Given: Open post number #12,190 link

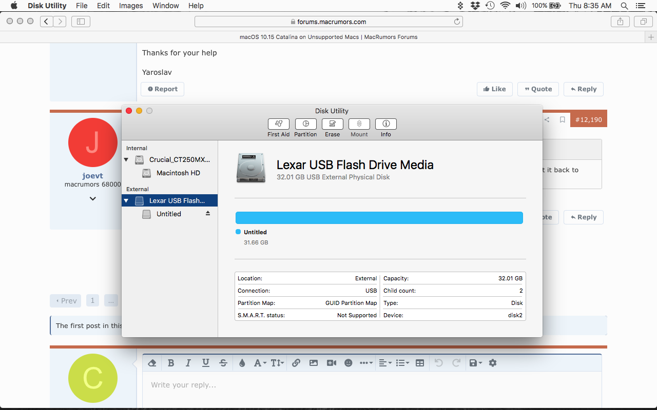Looking at the screenshot, I should click(x=589, y=119).
